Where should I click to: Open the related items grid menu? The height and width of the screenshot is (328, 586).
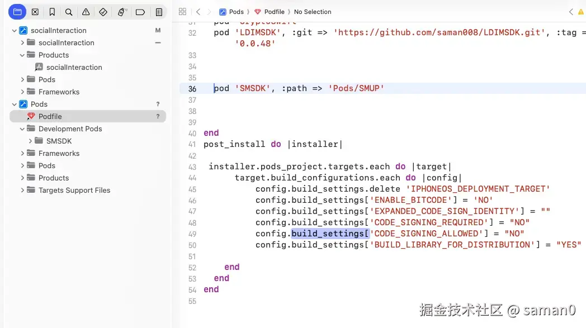pyautogui.click(x=182, y=12)
